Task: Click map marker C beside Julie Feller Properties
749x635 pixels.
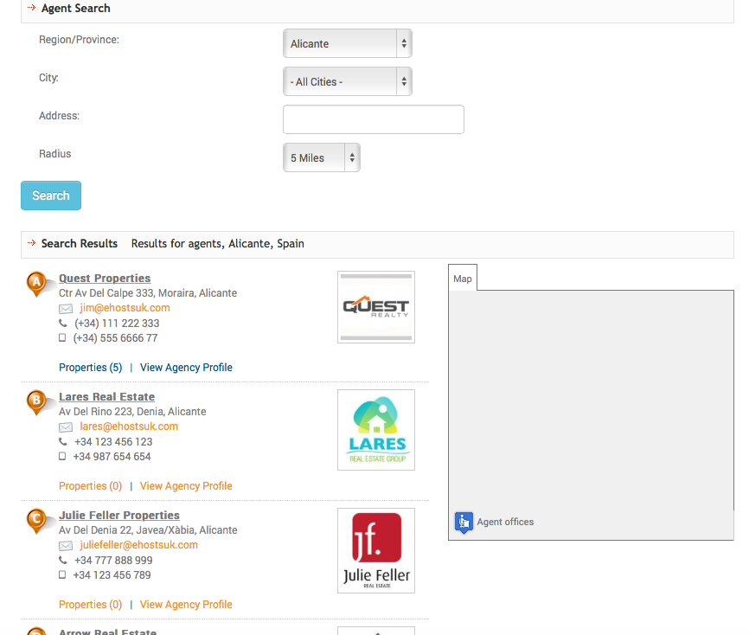Action: pos(37,521)
